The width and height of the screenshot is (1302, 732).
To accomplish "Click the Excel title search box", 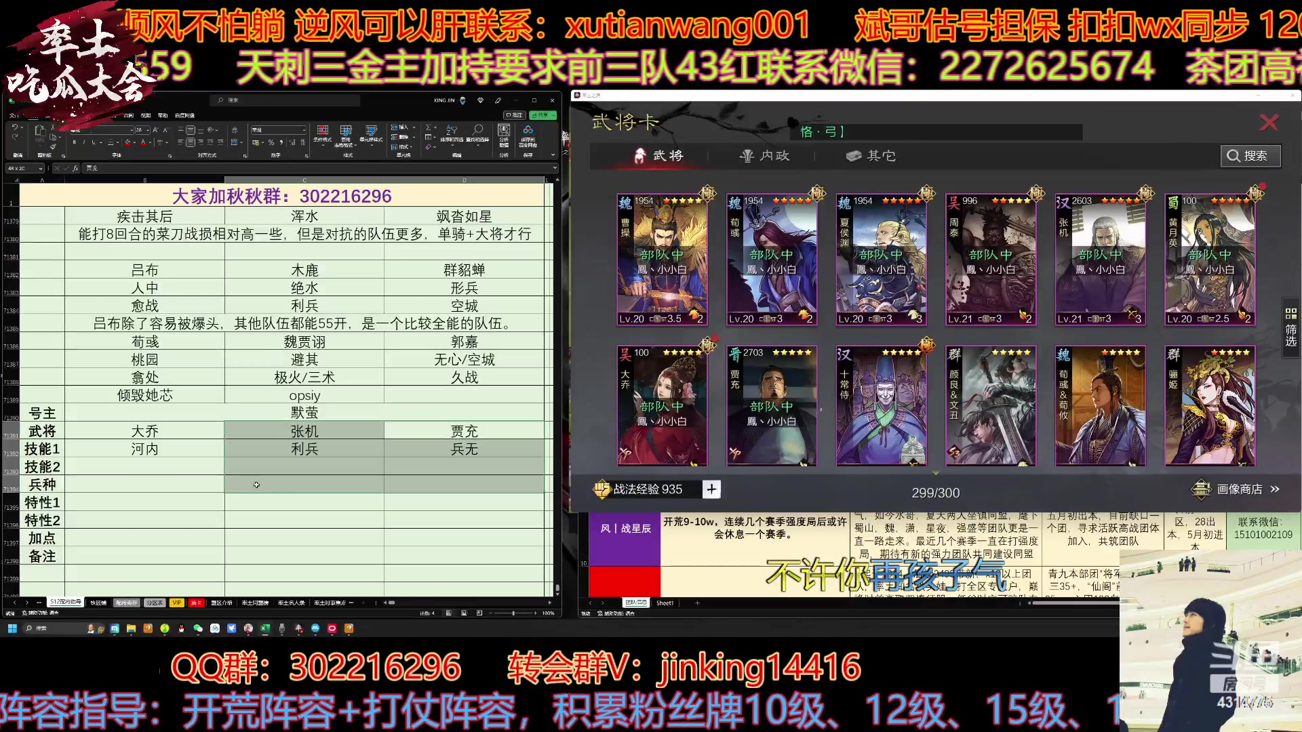I will point(285,100).
